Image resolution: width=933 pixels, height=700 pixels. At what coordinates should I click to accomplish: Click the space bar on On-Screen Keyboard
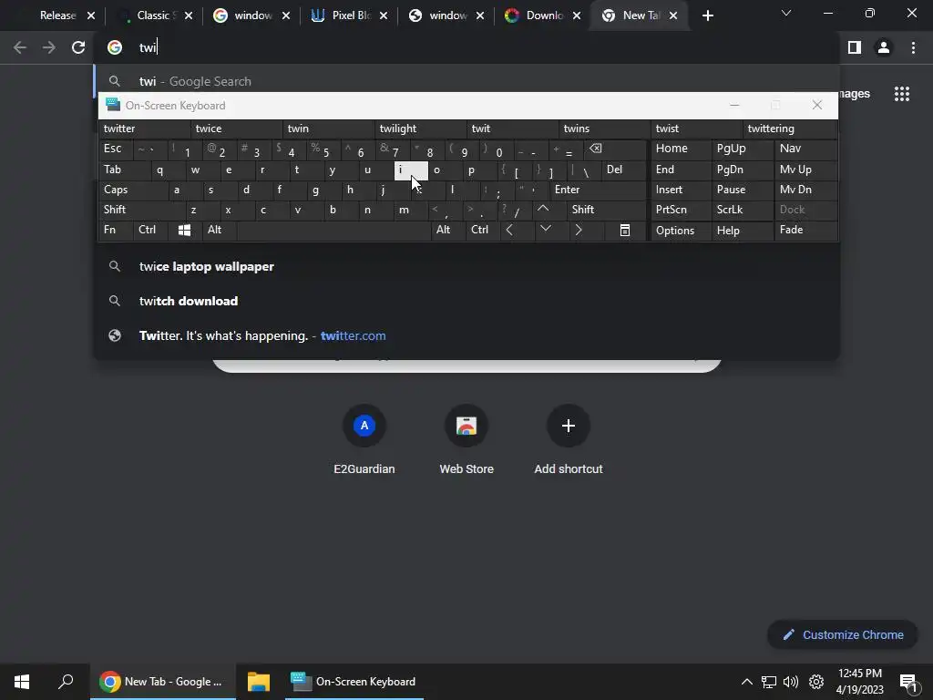(333, 231)
